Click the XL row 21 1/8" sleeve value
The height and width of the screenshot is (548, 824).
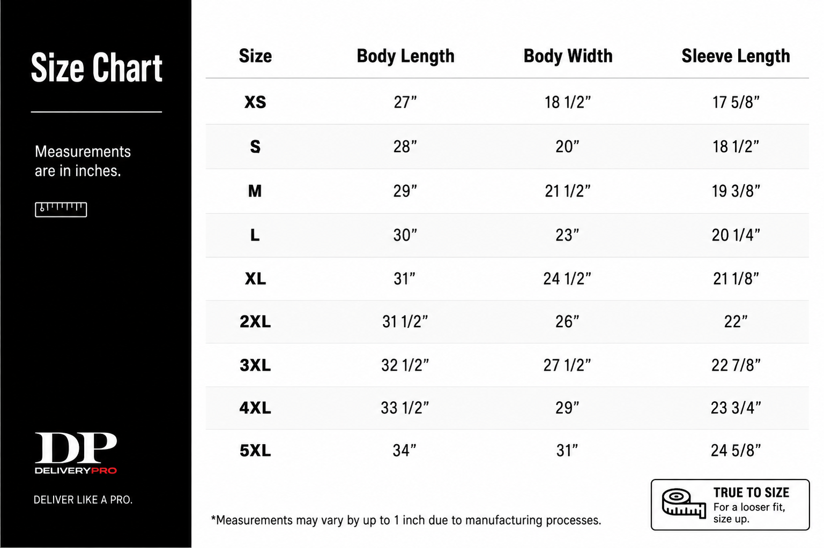(x=736, y=279)
